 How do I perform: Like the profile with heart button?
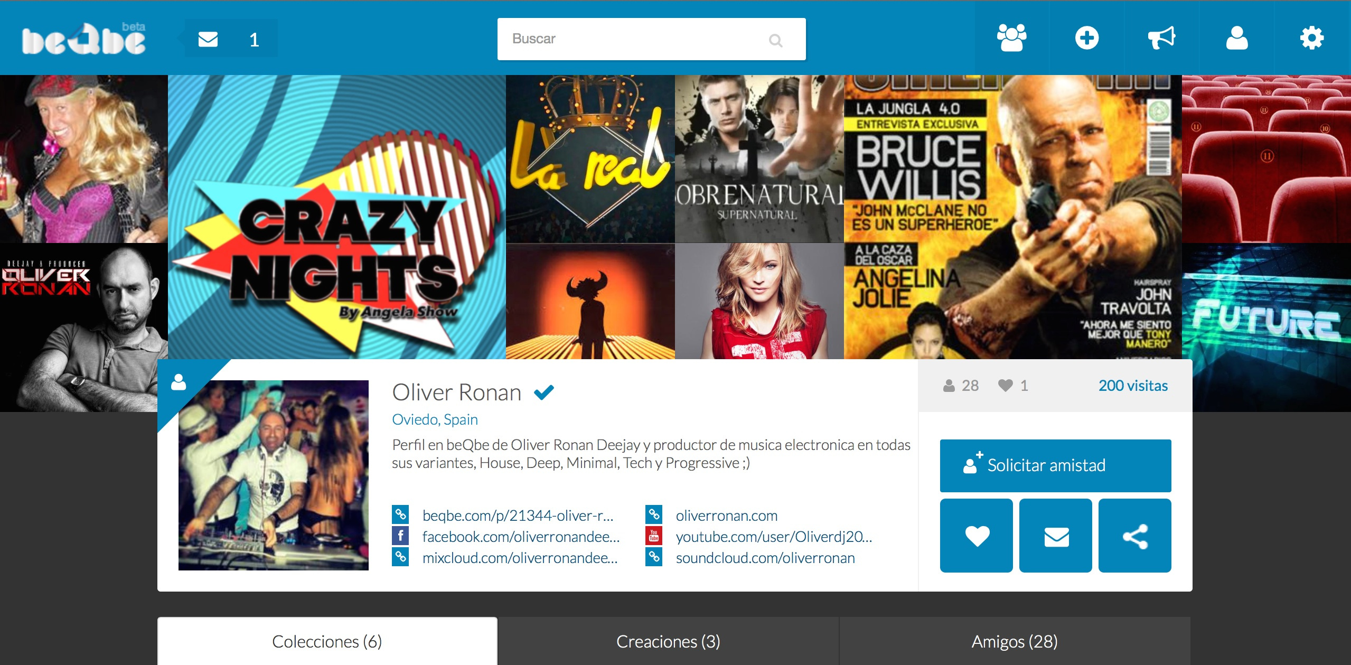click(x=977, y=536)
